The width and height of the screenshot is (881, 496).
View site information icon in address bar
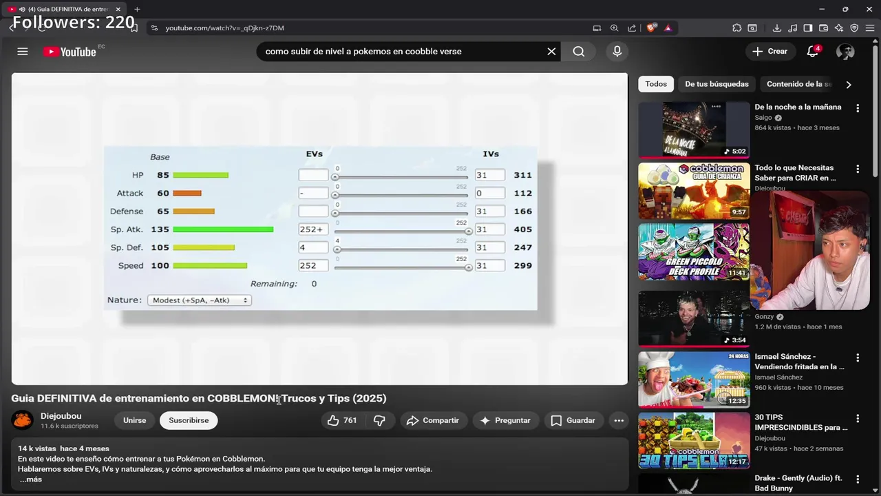click(154, 28)
